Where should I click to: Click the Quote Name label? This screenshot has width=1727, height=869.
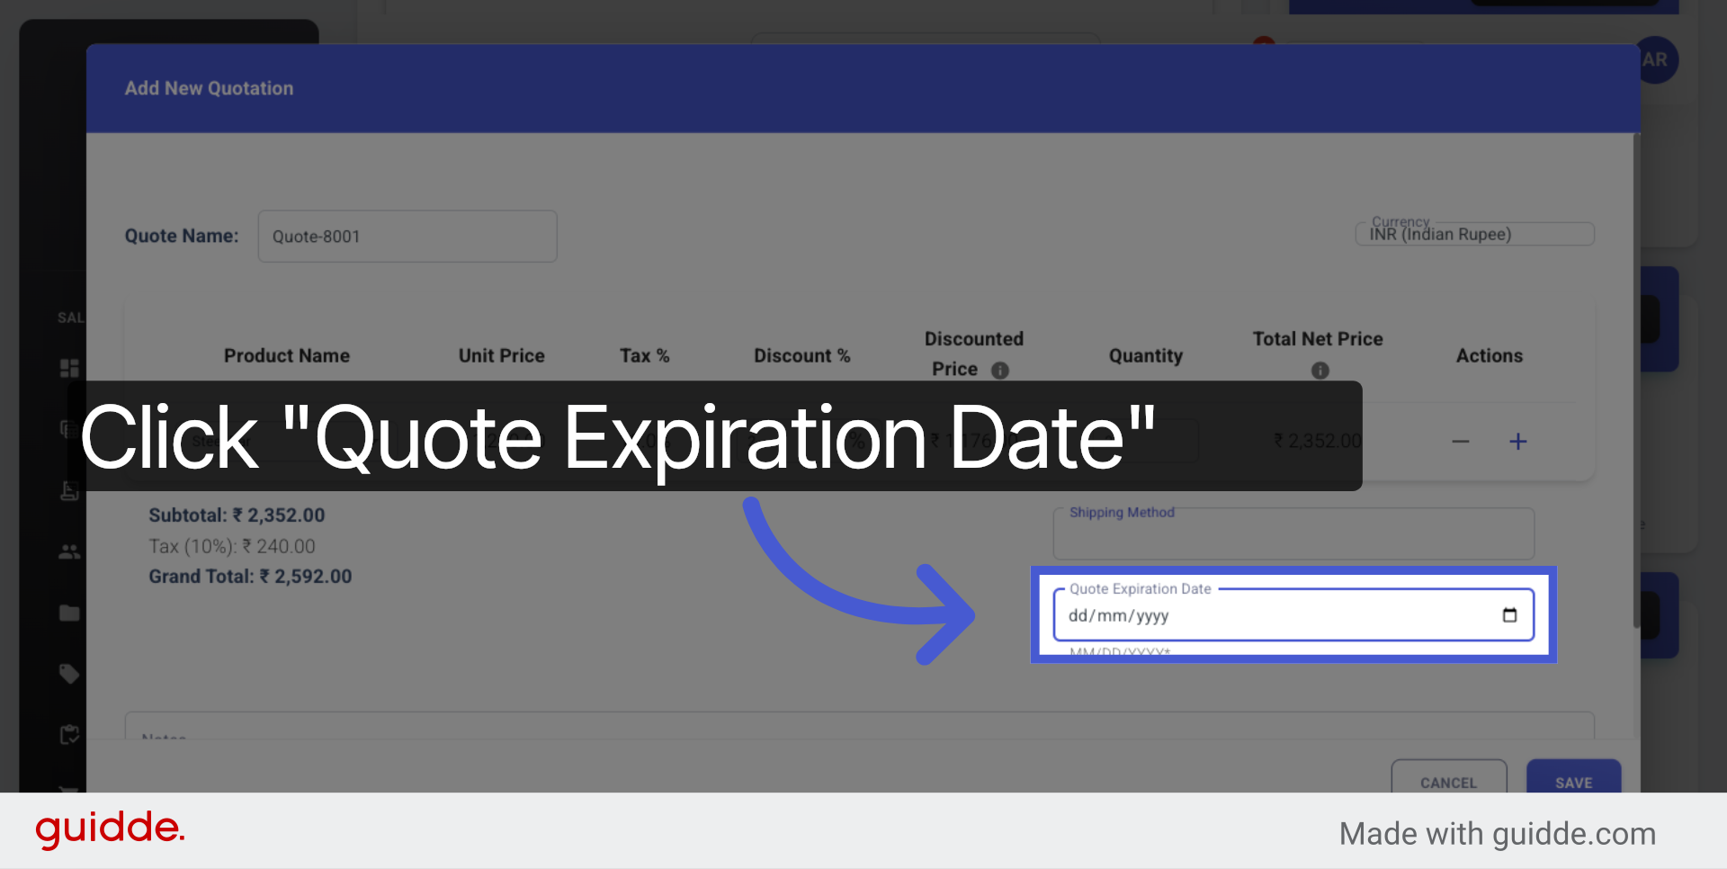coord(182,236)
